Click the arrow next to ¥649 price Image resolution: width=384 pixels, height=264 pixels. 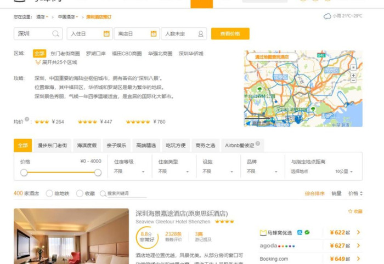pos(358,259)
